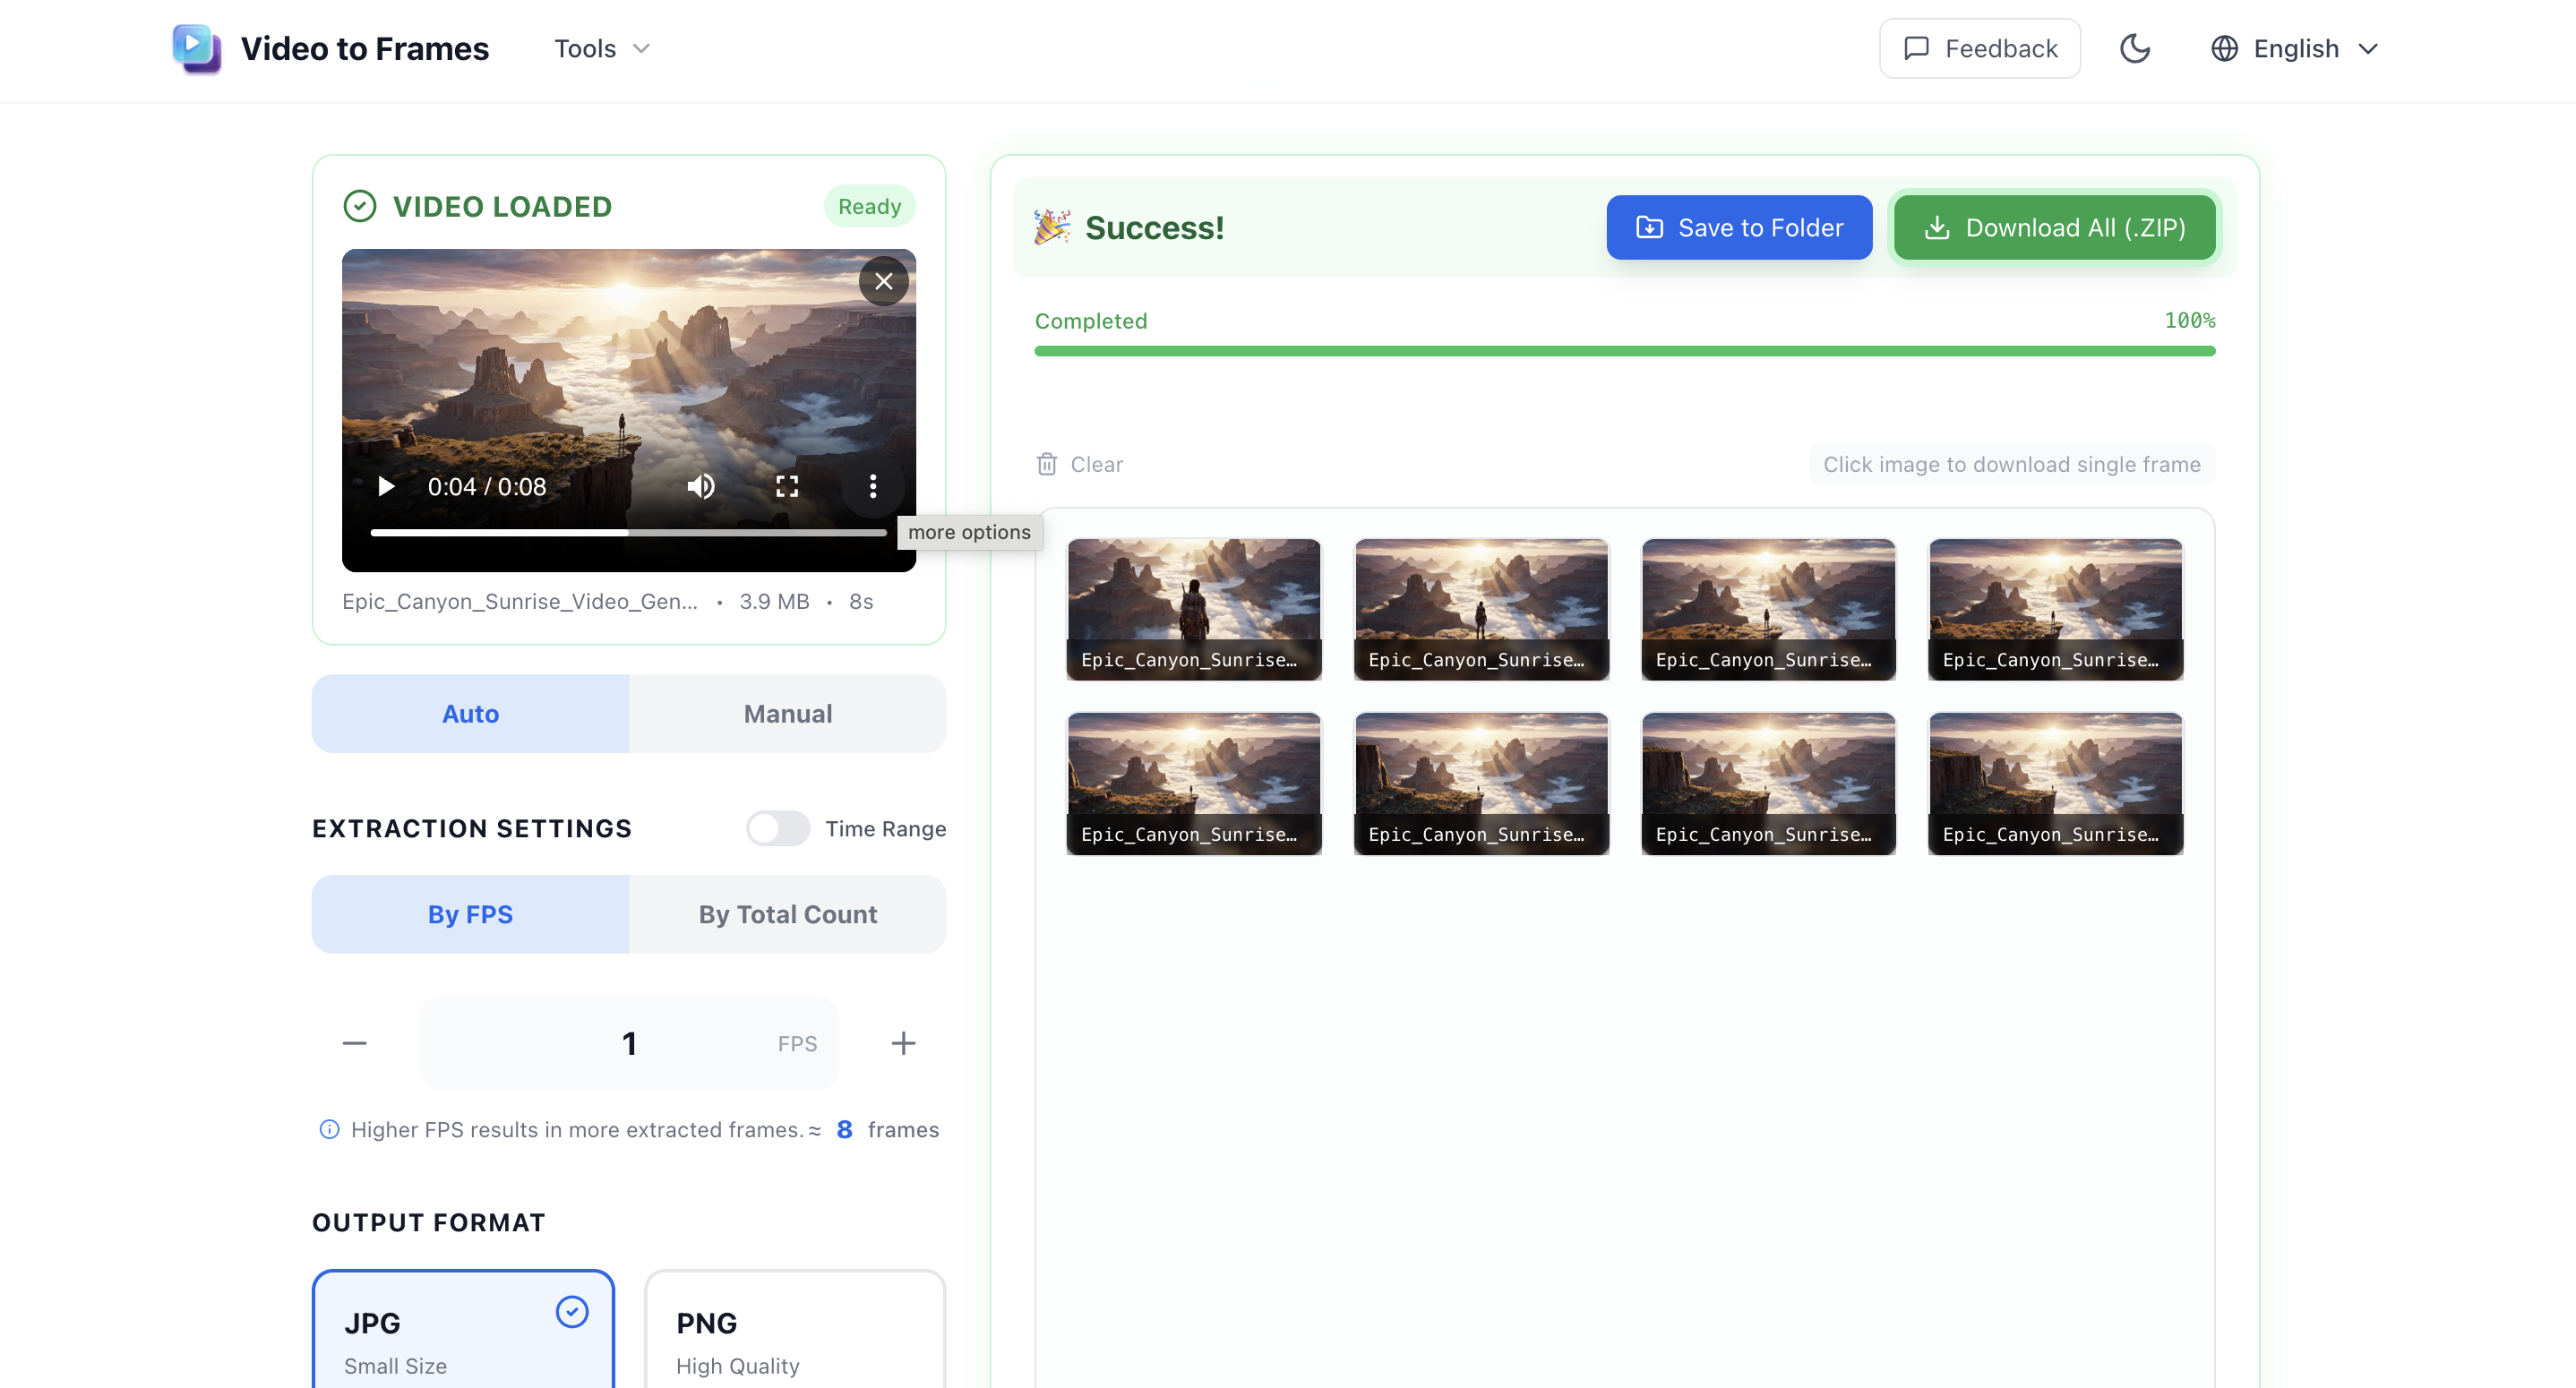Open video more options three-dot menu
This screenshot has width=2576, height=1388.
pos(873,487)
